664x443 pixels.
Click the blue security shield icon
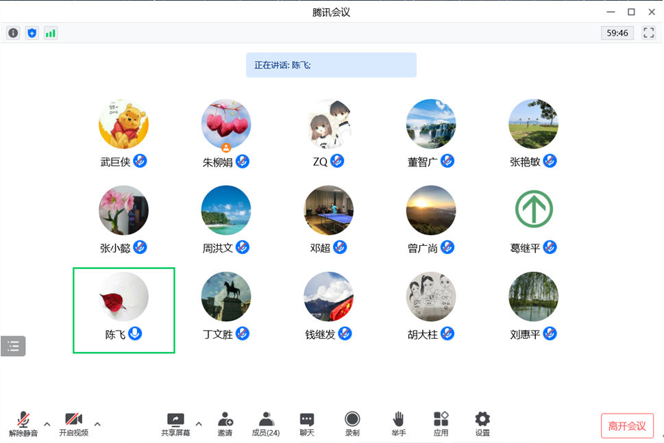(x=32, y=33)
